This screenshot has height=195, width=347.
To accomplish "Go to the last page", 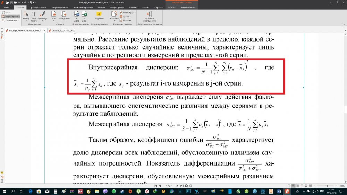I will [x=182, y=186].
